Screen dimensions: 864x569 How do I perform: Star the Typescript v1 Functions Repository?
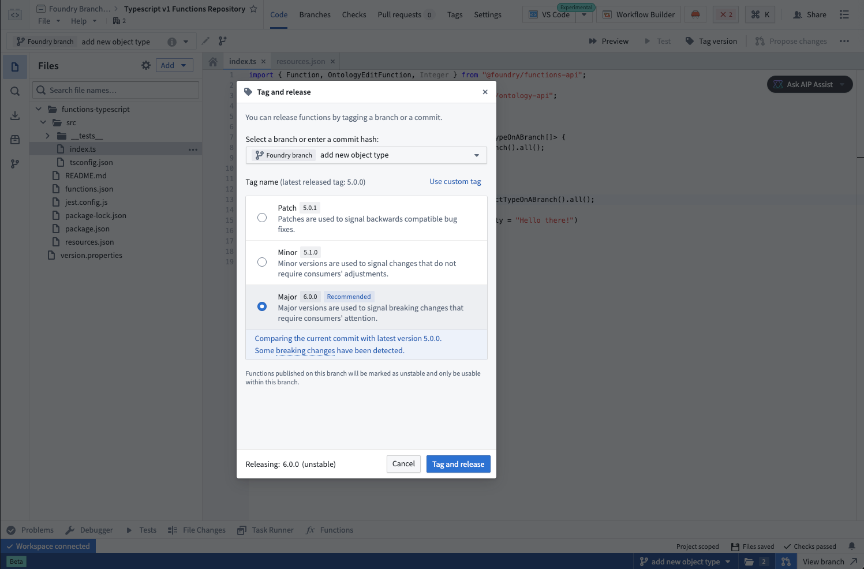coord(253,9)
